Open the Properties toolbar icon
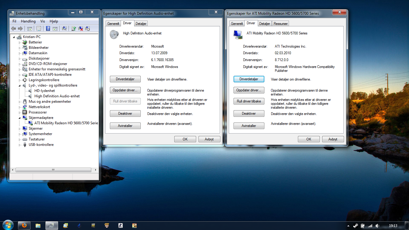Image resolution: width=409 pixels, height=230 pixels. pos(39,28)
